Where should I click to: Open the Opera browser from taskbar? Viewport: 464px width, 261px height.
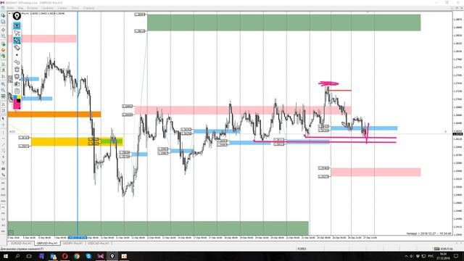(x=65, y=256)
